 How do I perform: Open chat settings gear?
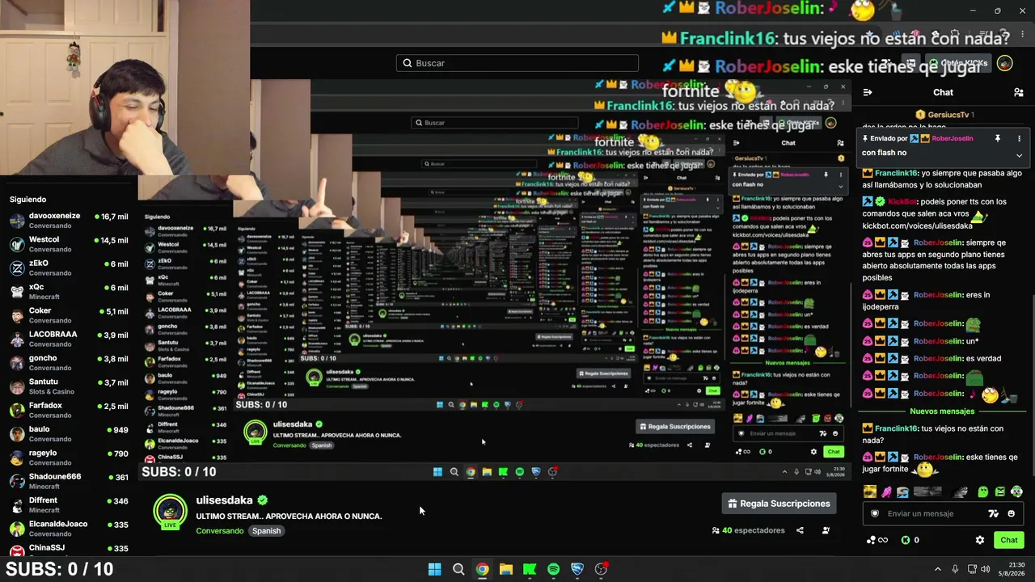coord(980,540)
